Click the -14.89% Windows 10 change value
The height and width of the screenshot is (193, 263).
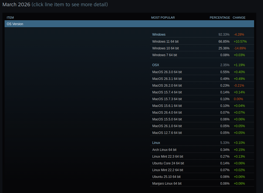point(240,48)
